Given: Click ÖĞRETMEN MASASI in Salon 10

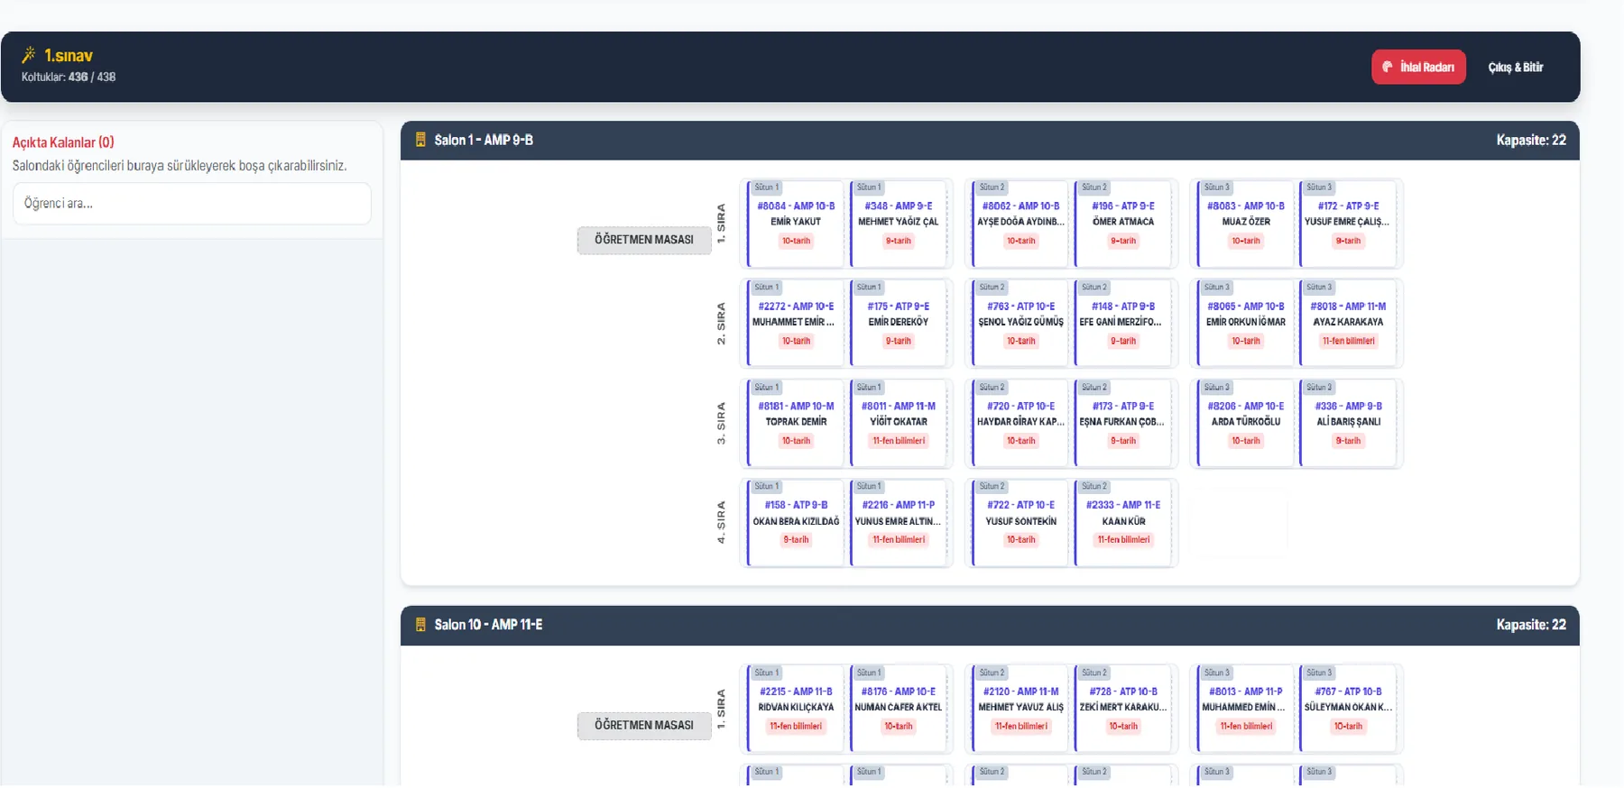Looking at the screenshot, I should coord(644,725).
